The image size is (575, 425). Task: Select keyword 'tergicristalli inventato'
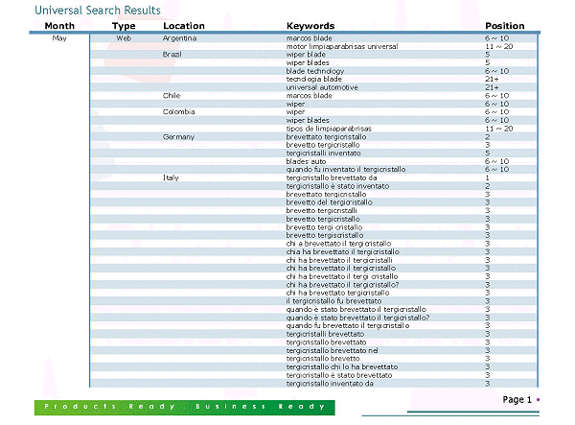point(324,153)
